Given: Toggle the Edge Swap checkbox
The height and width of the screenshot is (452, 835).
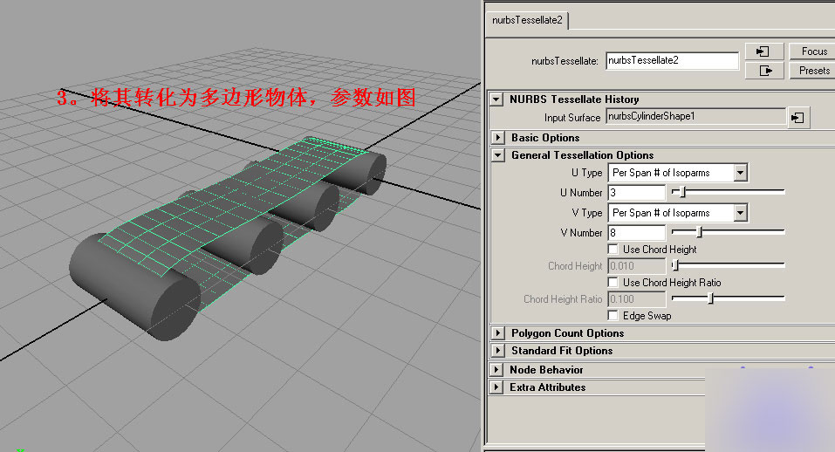Looking at the screenshot, I should 613,315.
